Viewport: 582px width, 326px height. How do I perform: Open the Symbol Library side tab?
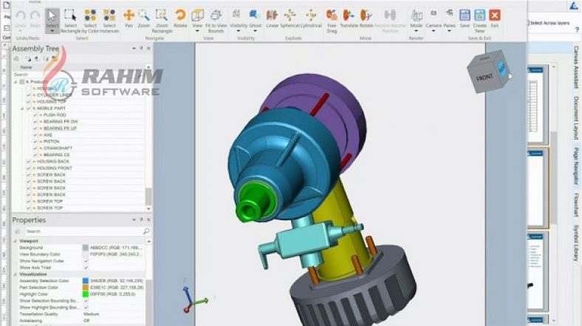coord(576,243)
